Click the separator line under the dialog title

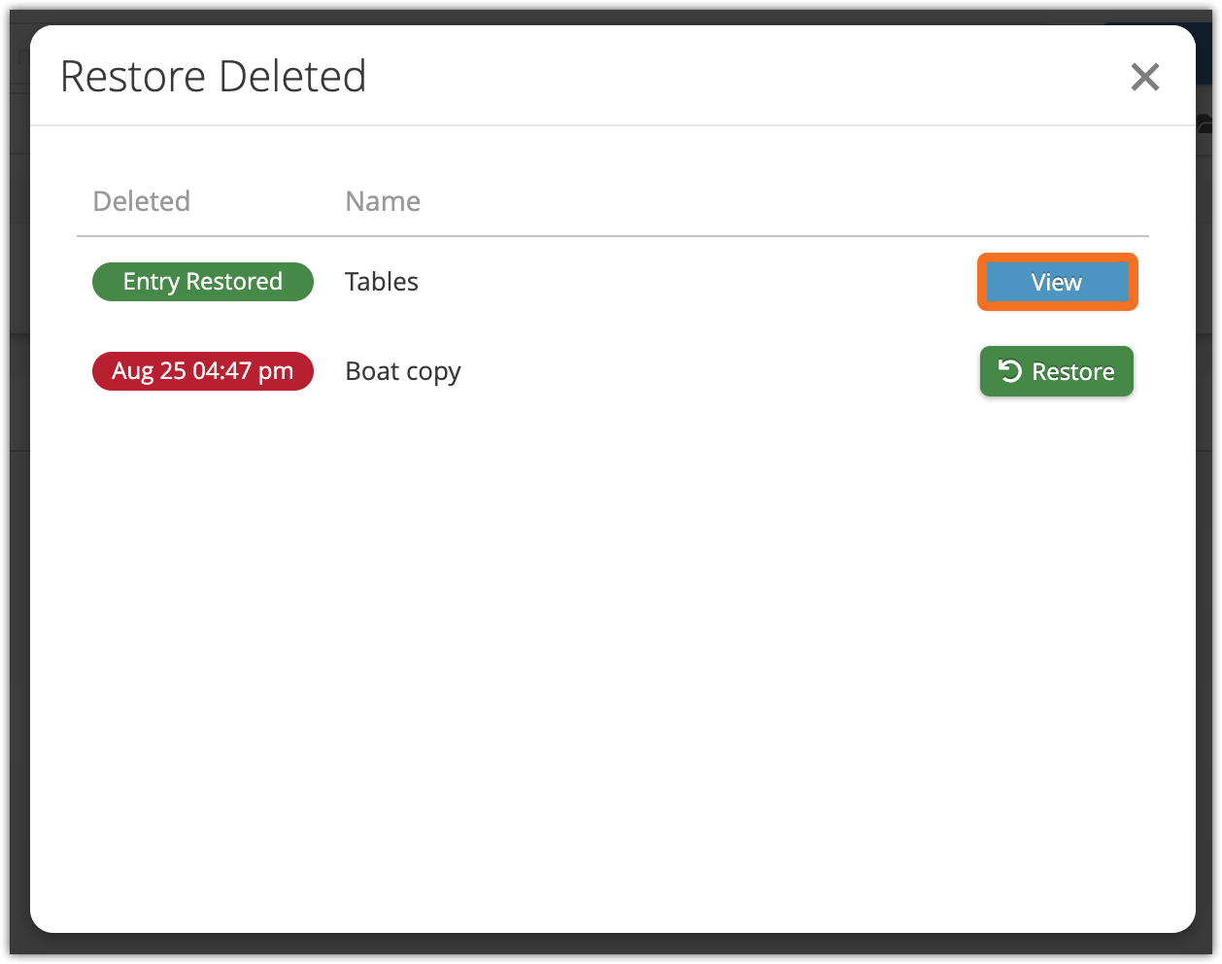612,125
